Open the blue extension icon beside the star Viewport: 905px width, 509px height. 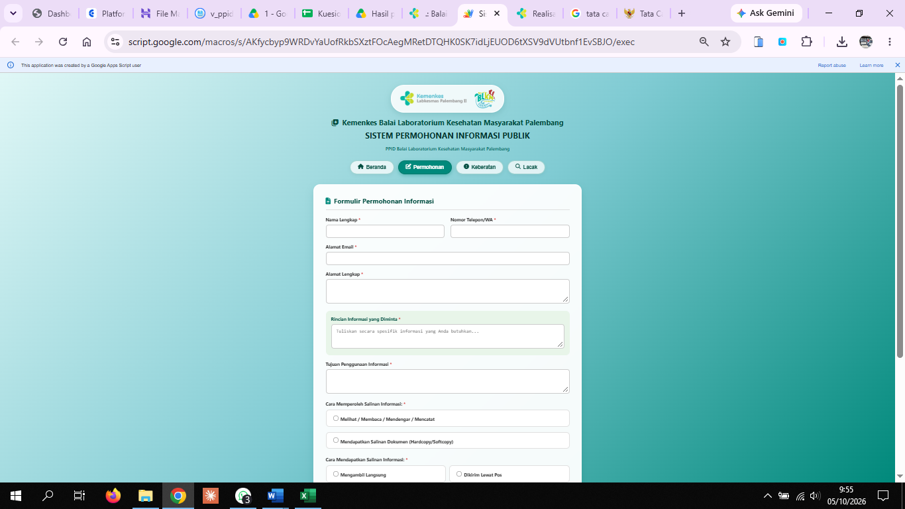[x=759, y=42]
